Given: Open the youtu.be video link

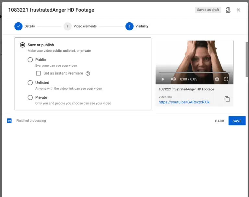Looking at the screenshot, I should point(184,102).
